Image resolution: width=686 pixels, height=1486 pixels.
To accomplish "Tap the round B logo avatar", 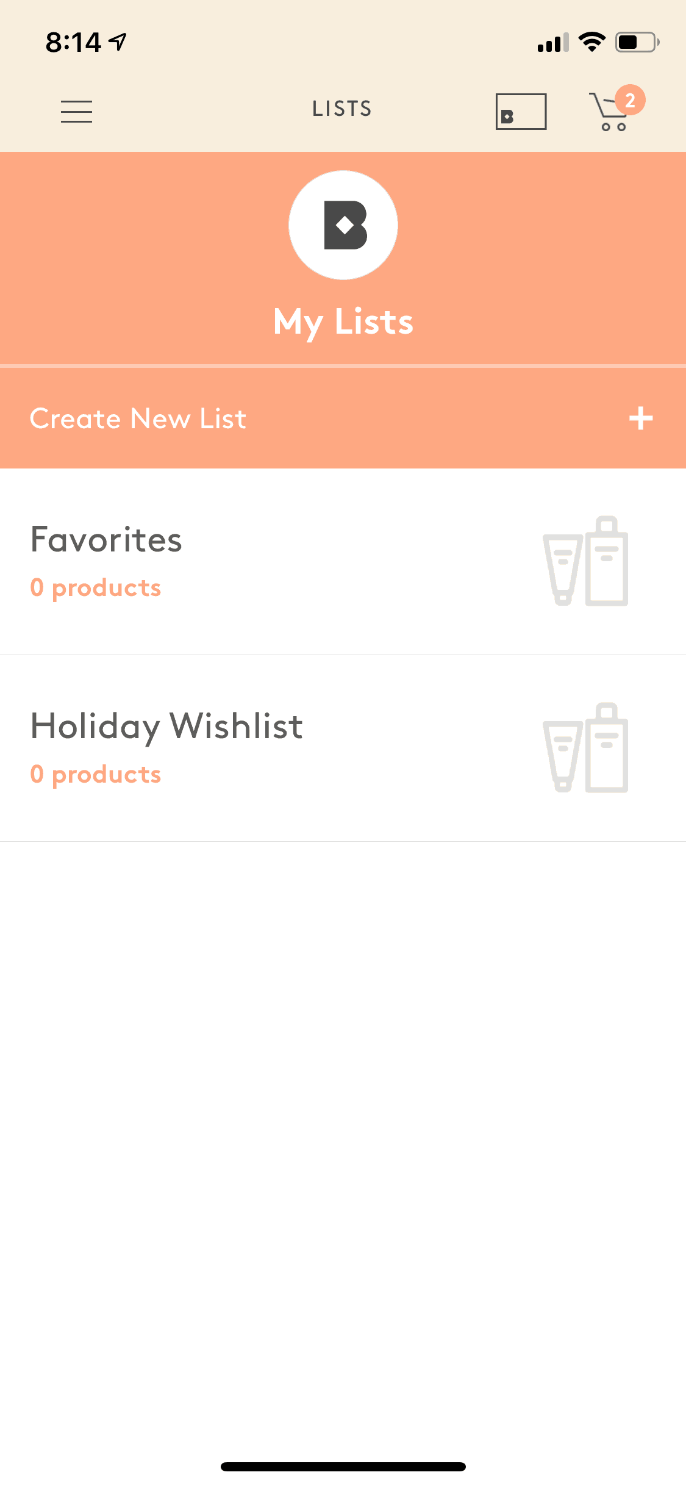I will tap(343, 225).
